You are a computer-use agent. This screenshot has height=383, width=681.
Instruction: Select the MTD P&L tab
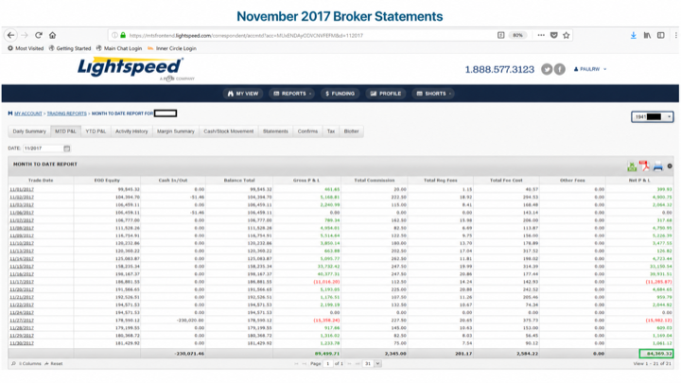pyautogui.click(x=65, y=131)
